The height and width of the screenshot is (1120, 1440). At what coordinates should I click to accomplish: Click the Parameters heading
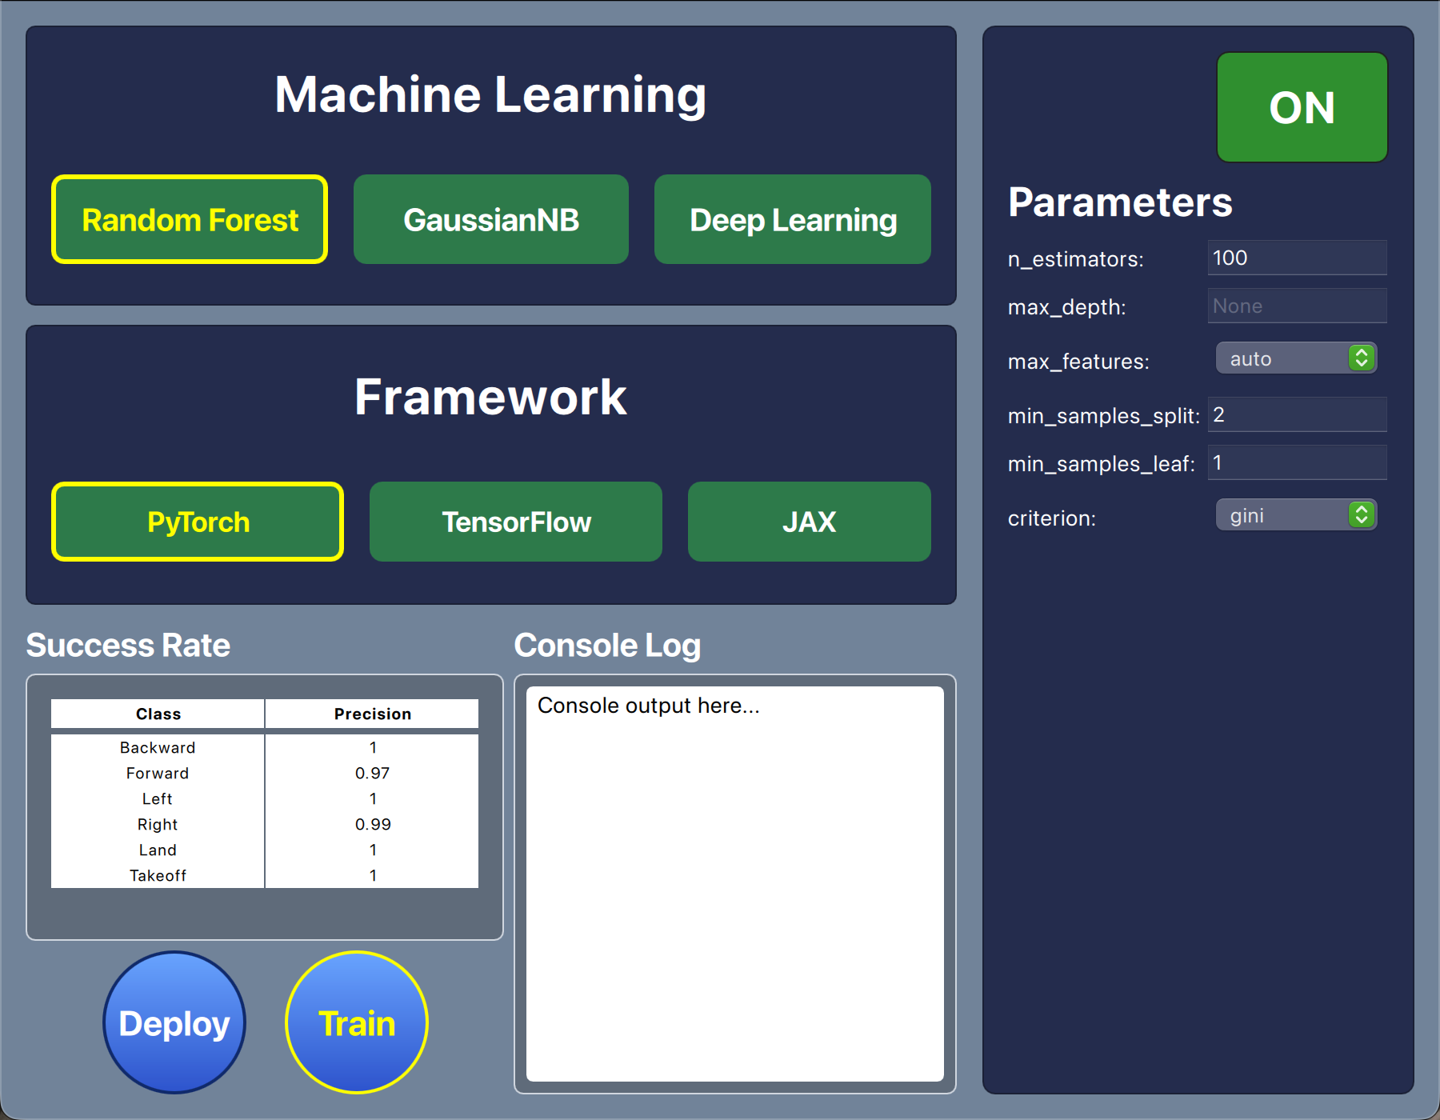point(1120,202)
